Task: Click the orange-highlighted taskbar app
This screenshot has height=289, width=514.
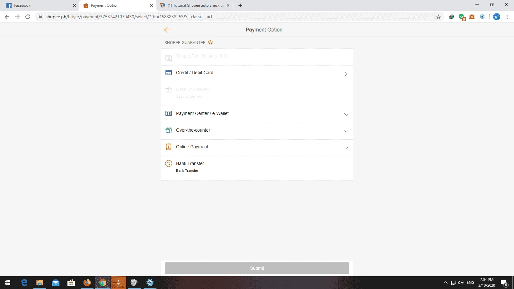Action: 119,283
